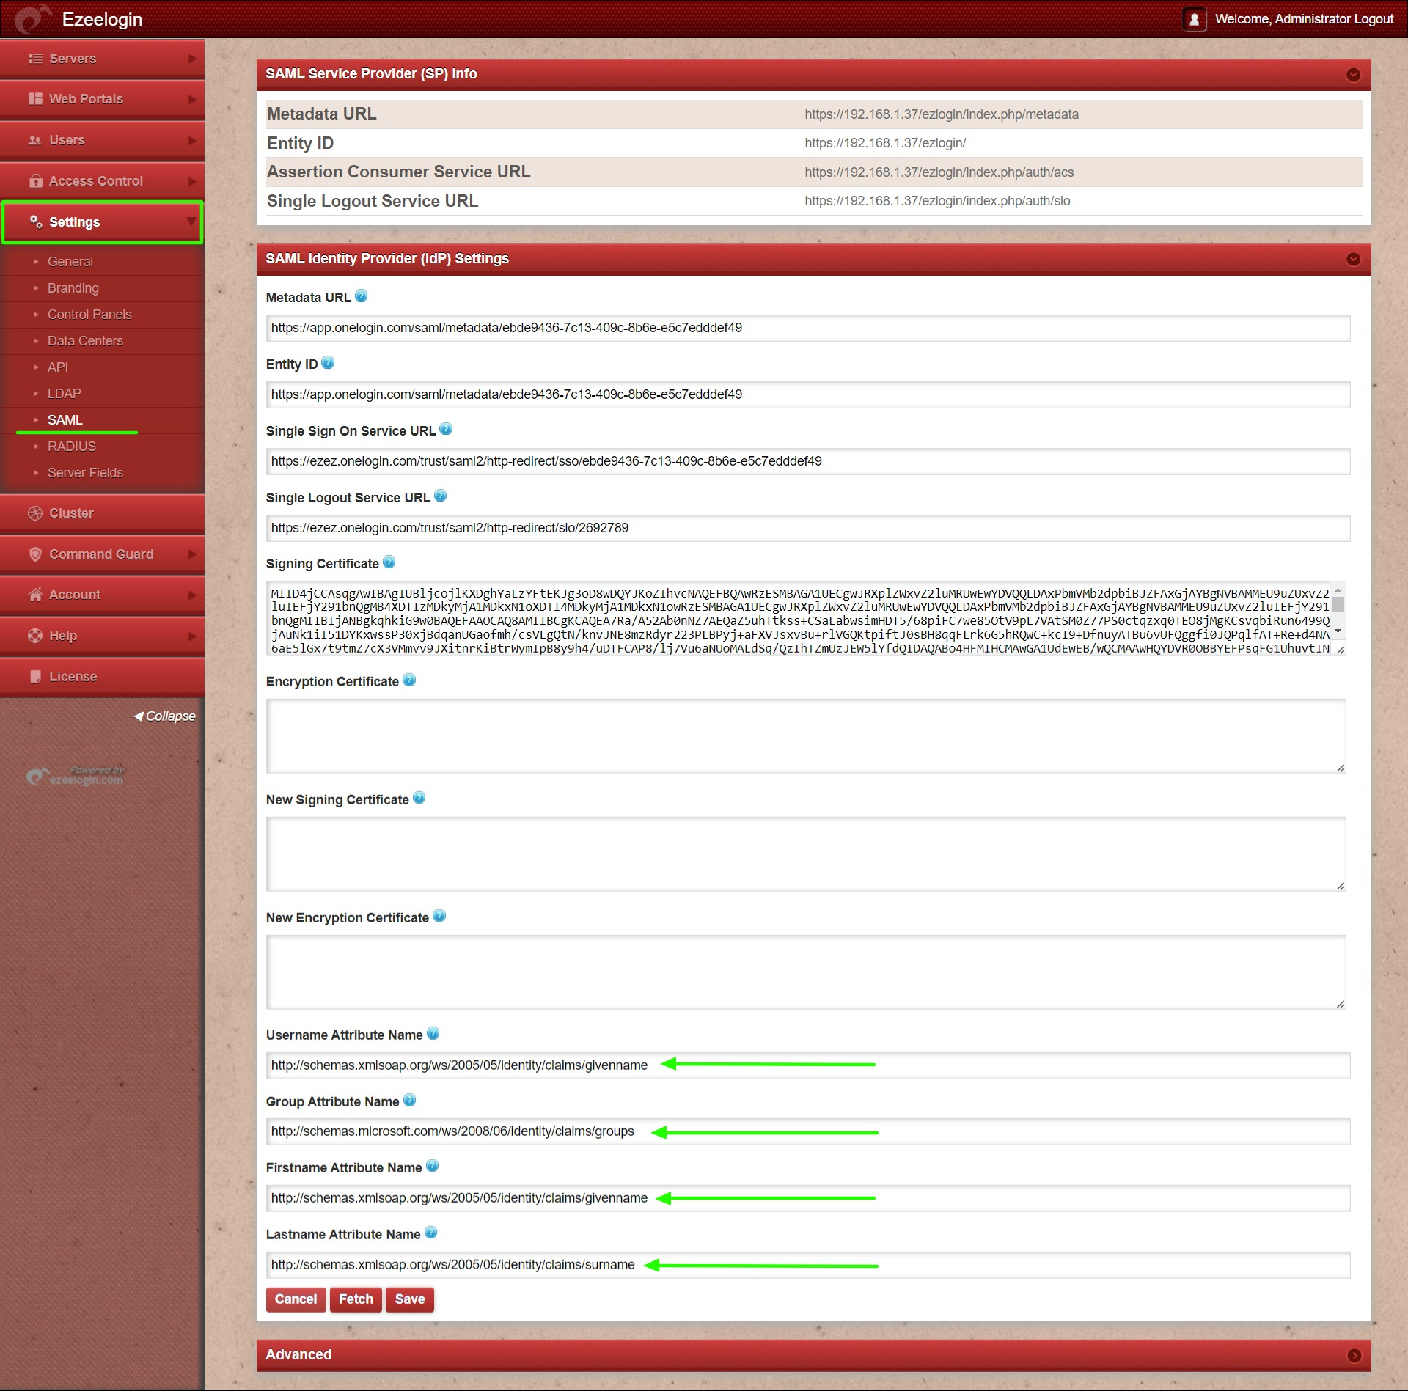Image resolution: width=1408 pixels, height=1391 pixels.
Task: Collapse the SAML Service Provider Info panel
Action: point(1354,75)
